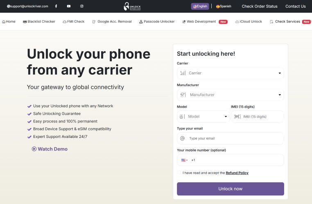This screenshot has height=204, width=312.
Task: Open the Facebook page icon
Action: pyautogui.click(x=56, y=6)
